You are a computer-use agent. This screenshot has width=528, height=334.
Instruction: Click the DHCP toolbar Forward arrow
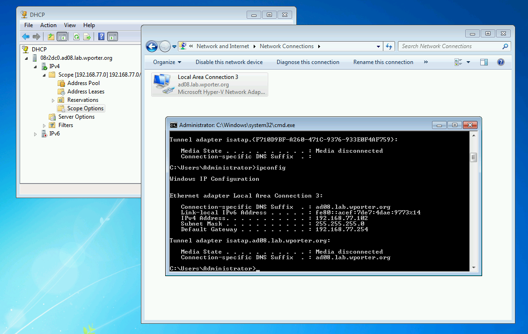[x=37, y=36]
